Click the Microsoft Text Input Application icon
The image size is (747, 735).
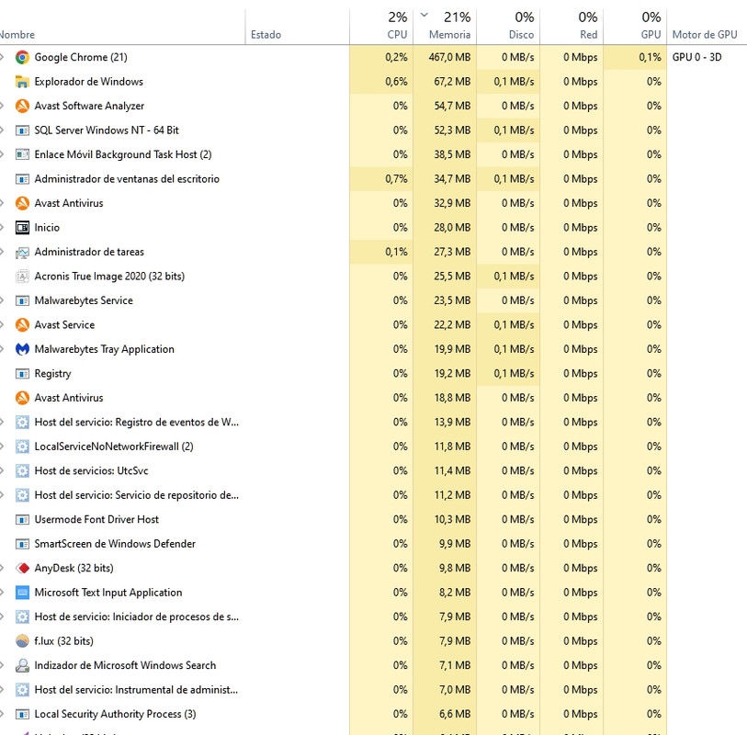pyautogui.click(x=22, y=592)
